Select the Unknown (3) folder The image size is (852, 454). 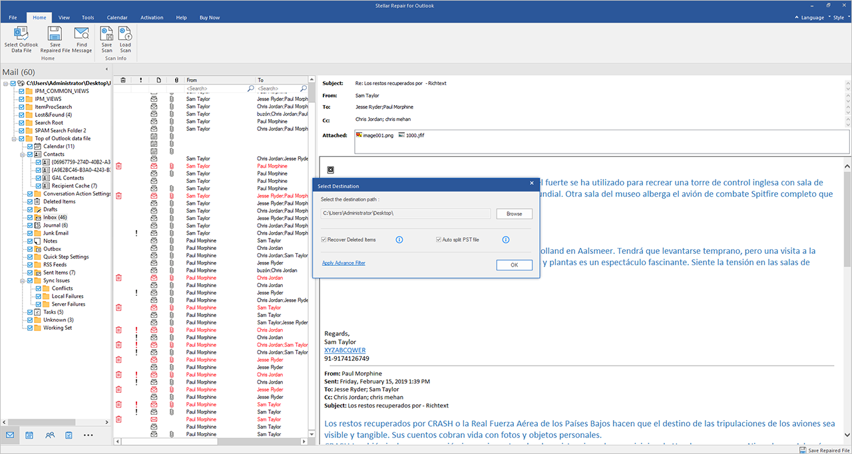(59, 320)
